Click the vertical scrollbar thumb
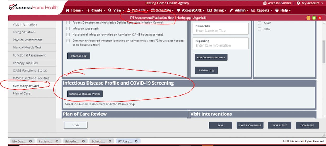This screenshot has height=146, width=326. click(x=324, y=52)
